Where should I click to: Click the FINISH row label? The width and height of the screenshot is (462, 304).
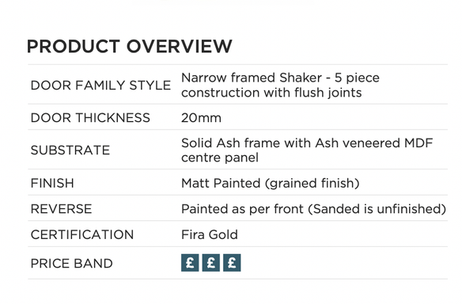pos(52,183)
